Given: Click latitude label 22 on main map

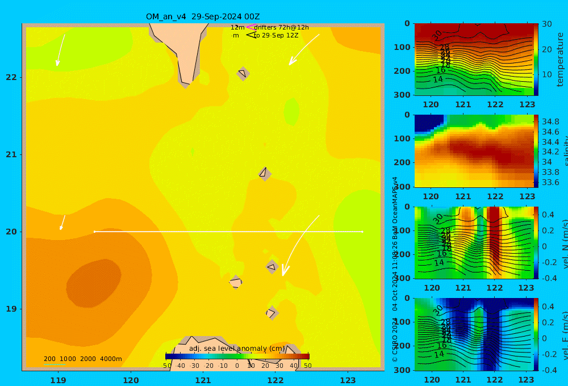Looking at the screenshot, I should point(11,77).
